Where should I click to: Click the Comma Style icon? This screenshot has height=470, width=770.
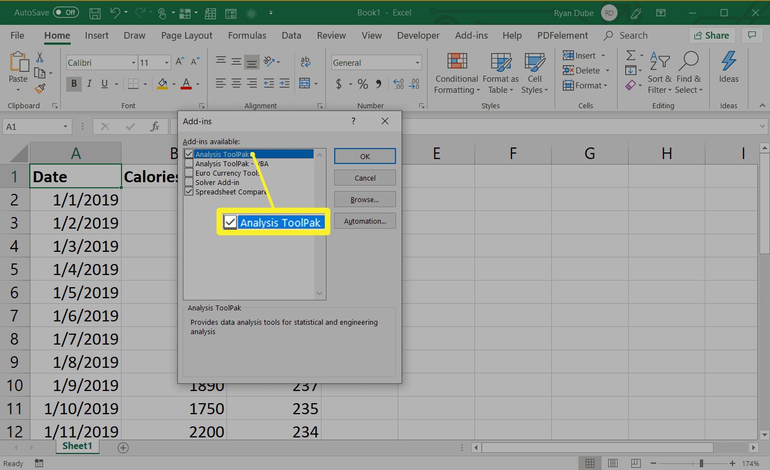coord(378,84)
